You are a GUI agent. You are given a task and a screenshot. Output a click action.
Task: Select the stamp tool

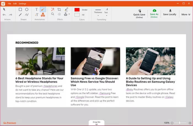[66, 14]
